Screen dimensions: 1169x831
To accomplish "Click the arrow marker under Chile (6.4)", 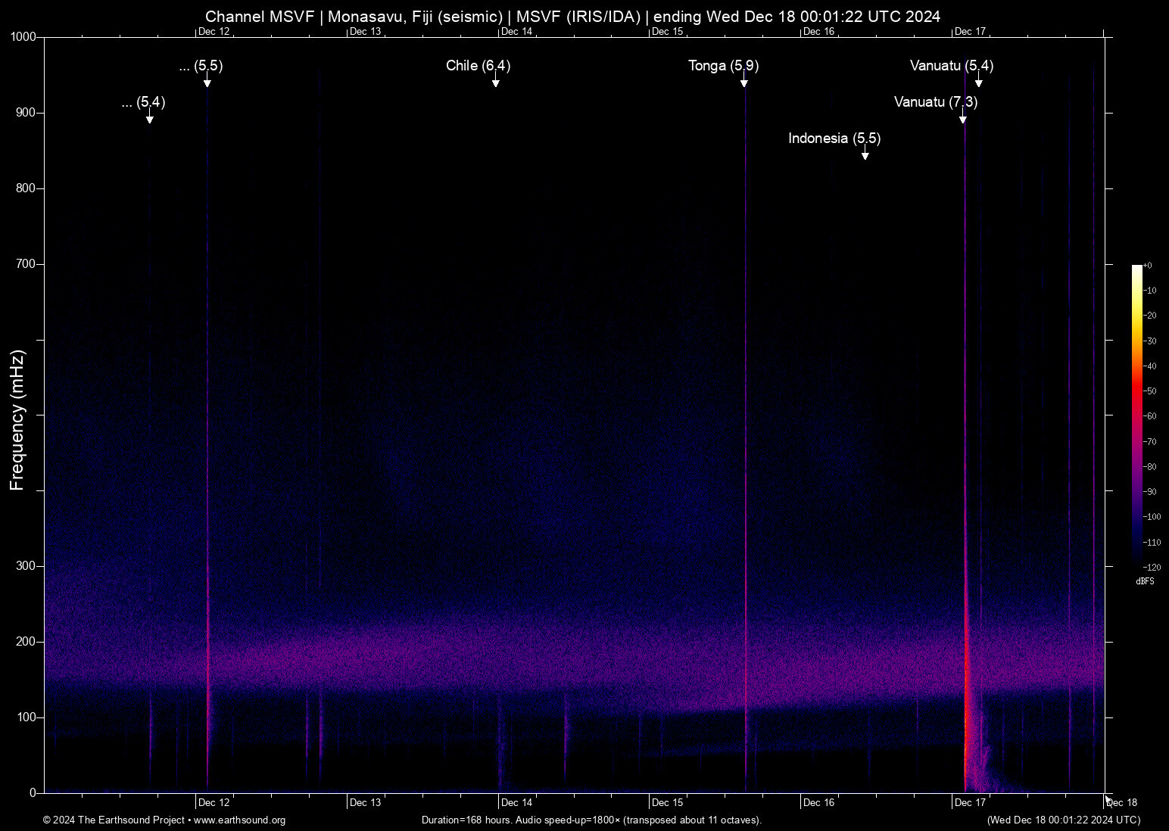I will 495,82.
